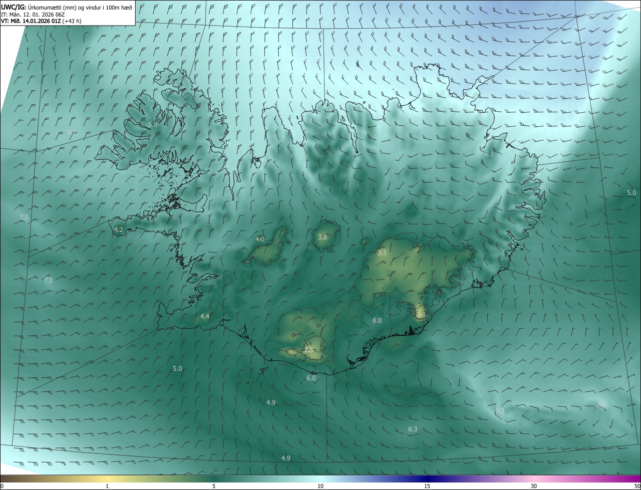Click the 7.5 precipitation value
Screen dimensions: 641x490
24,217
